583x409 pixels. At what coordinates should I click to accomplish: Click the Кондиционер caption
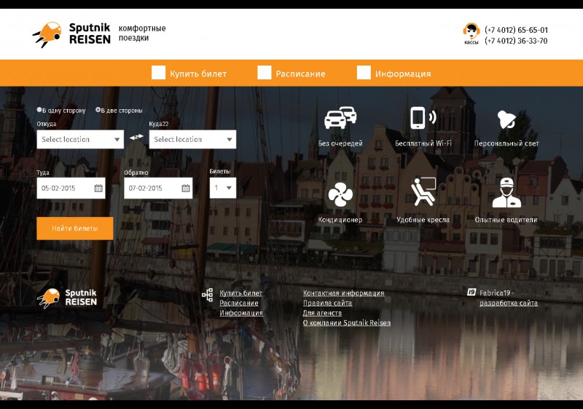point(340,220)
